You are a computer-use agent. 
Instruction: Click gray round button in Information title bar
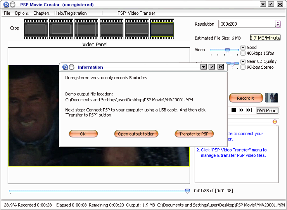[72, 67]
